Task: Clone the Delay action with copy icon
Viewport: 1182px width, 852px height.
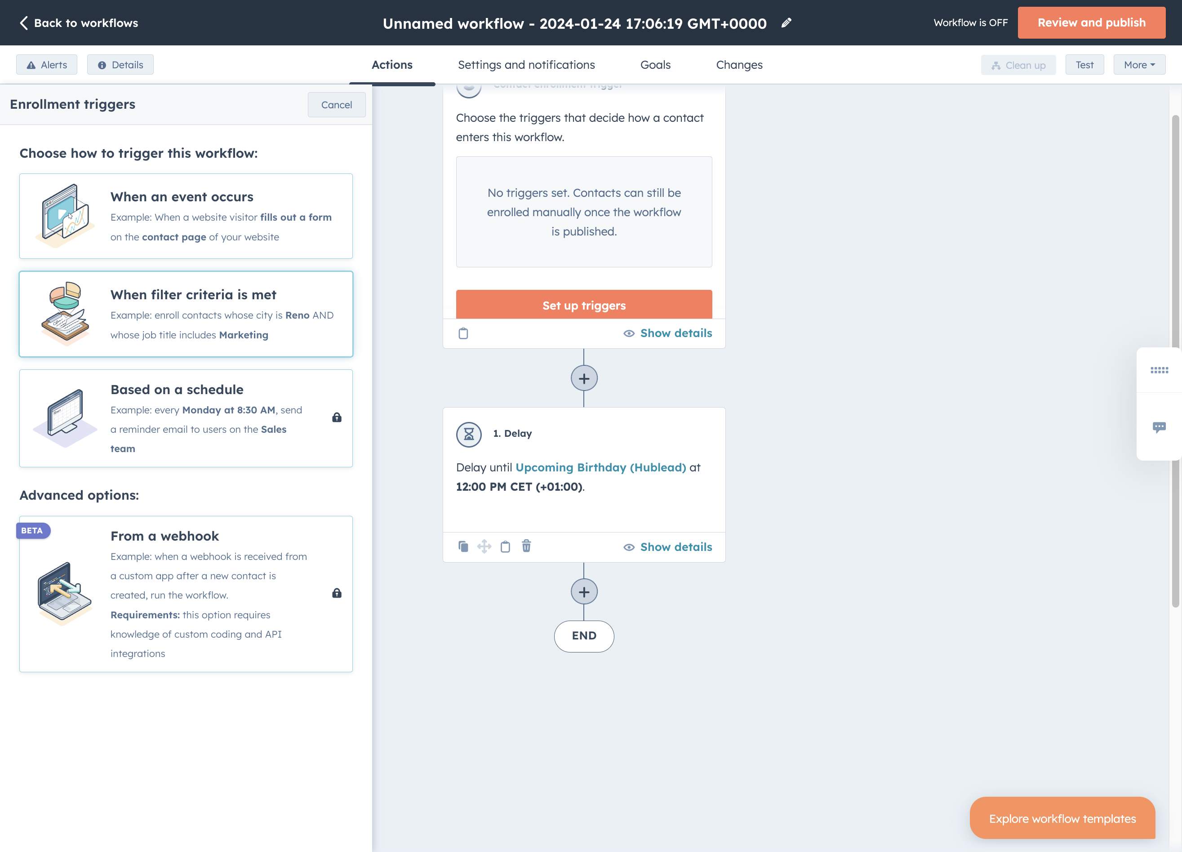Action: pyautogui.click(x=463, y=546)
